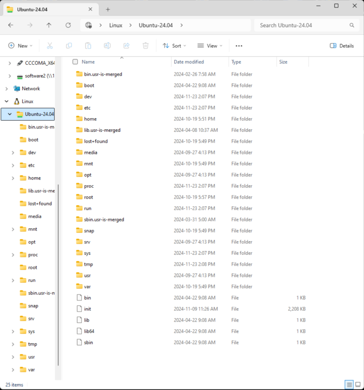
Task: Expand the home folder in sidebar tree
Action: 13,178
